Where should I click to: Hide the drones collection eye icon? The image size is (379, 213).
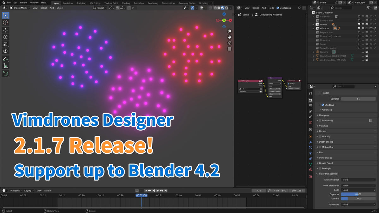(363, 24)
